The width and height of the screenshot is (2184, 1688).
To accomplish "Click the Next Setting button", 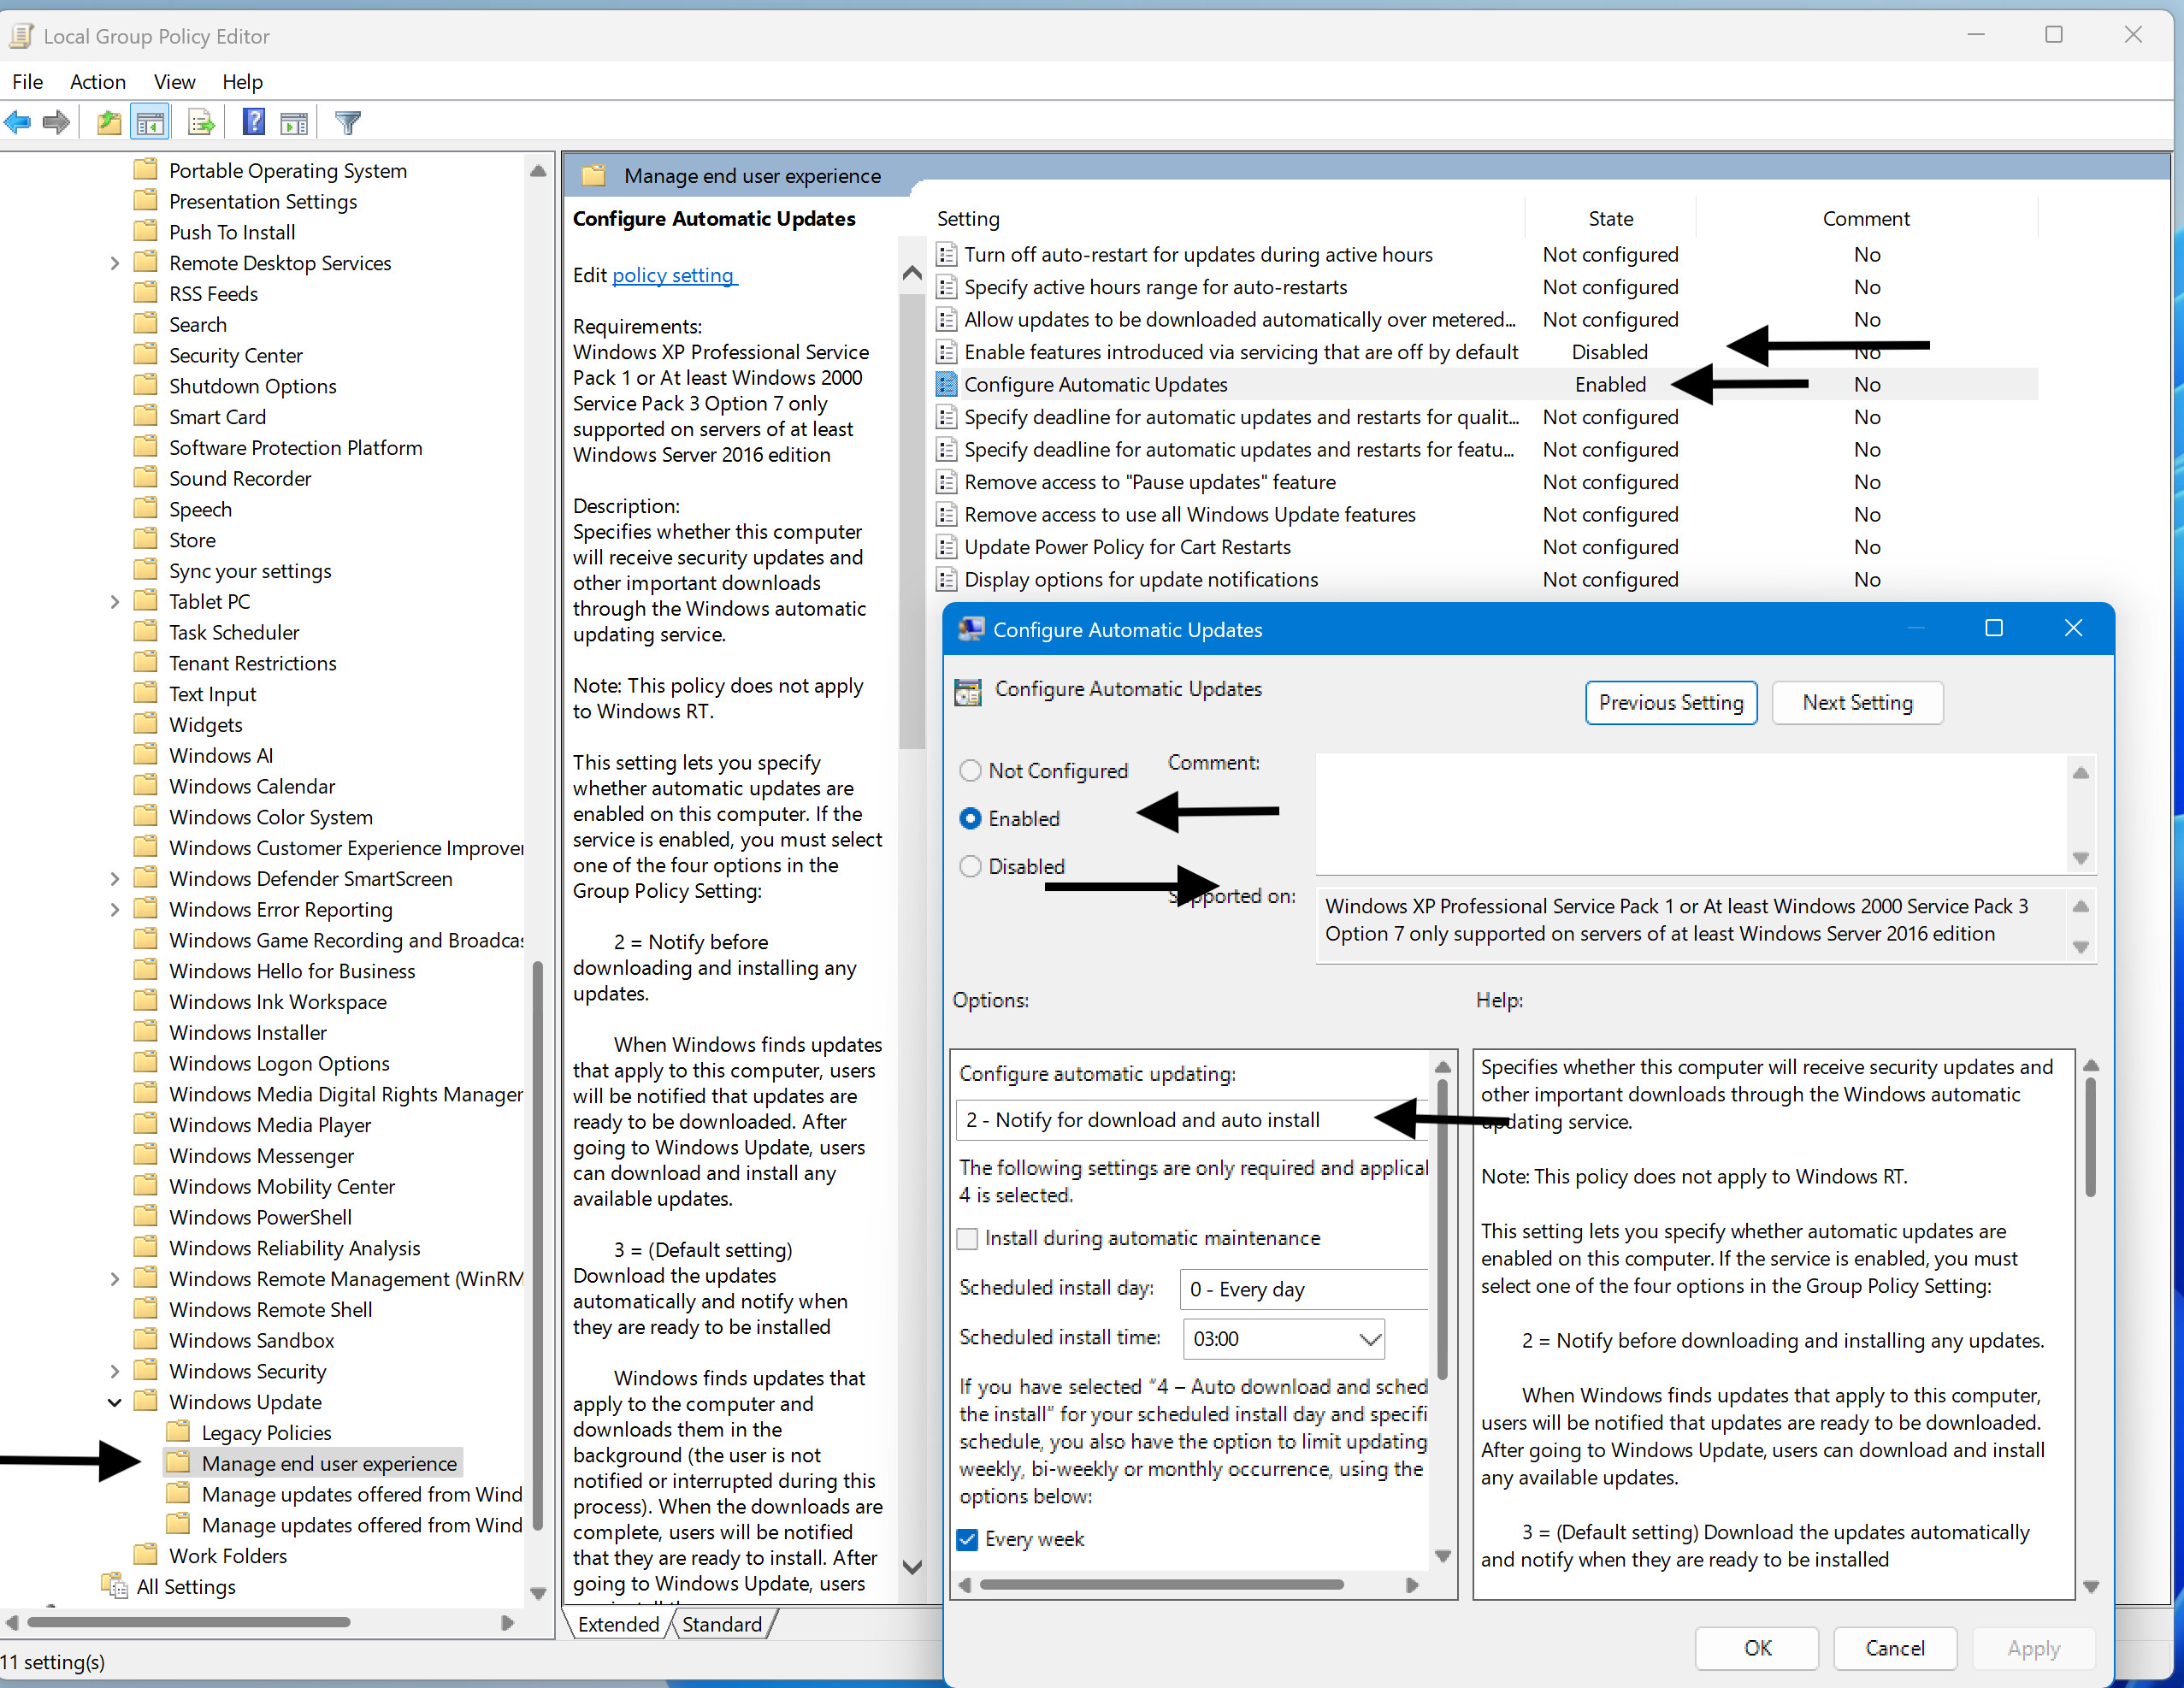I will click(1857, 702).
